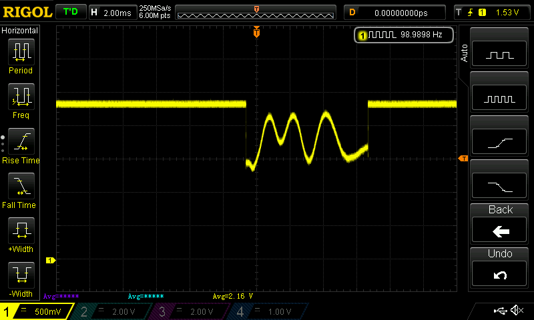Select the +Width measurement icon
This screenshot has width=534, height=320.
click(21, 230)
